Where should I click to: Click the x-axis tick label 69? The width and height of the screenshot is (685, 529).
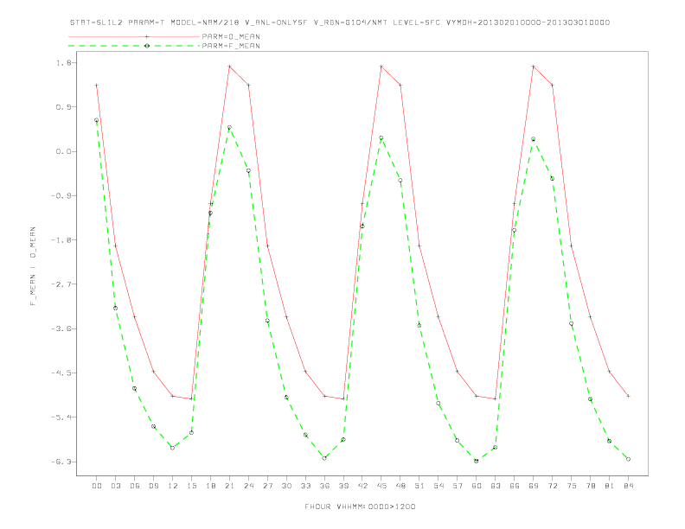(534, 486)
